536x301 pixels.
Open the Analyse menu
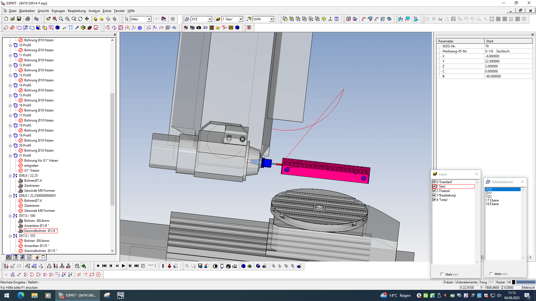(94, 11)
